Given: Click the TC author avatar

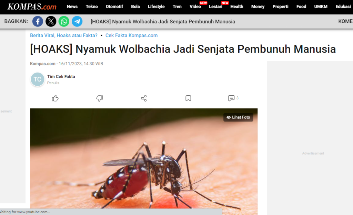Looking at the screenshot, I should click(x=37, y=79).
